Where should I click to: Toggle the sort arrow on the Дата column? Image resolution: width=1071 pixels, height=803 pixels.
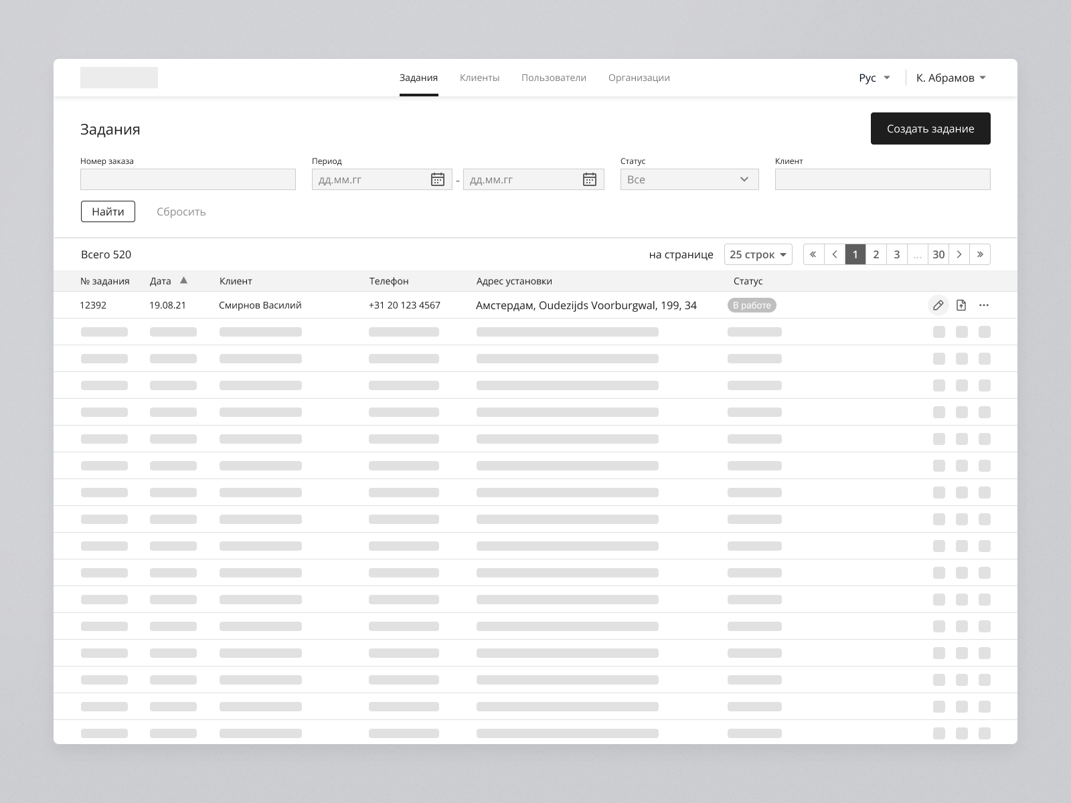pyautogui.click(x=184, y=280)
